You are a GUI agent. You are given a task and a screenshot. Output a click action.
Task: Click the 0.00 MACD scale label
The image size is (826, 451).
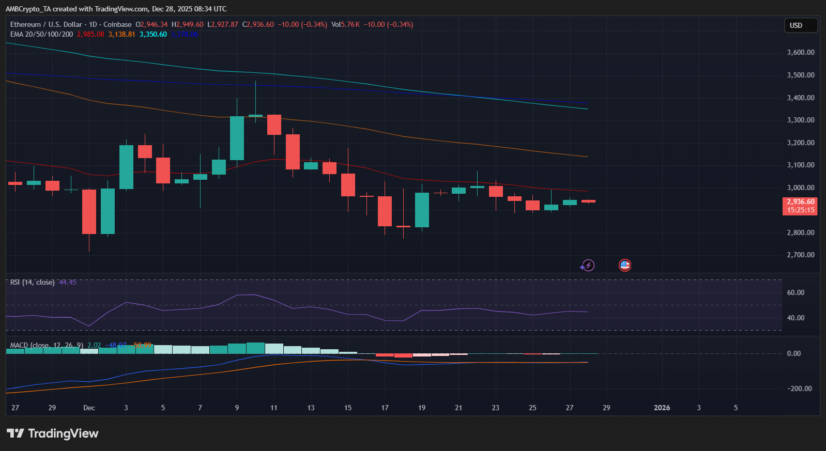click(794, 353)
